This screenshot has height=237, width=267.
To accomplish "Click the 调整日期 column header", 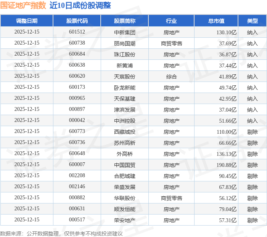I will (27, 21).
